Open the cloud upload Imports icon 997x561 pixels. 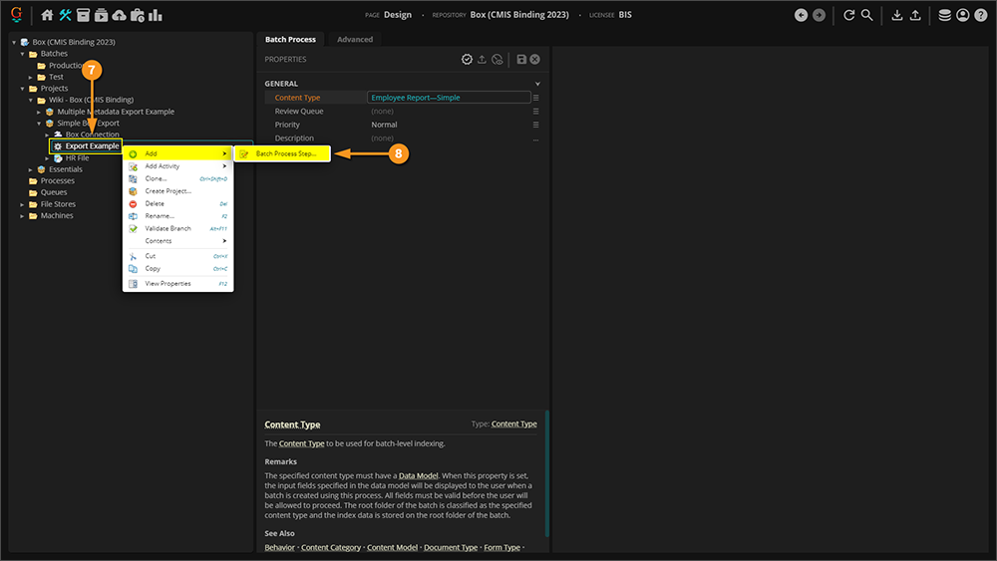point(119,15)
